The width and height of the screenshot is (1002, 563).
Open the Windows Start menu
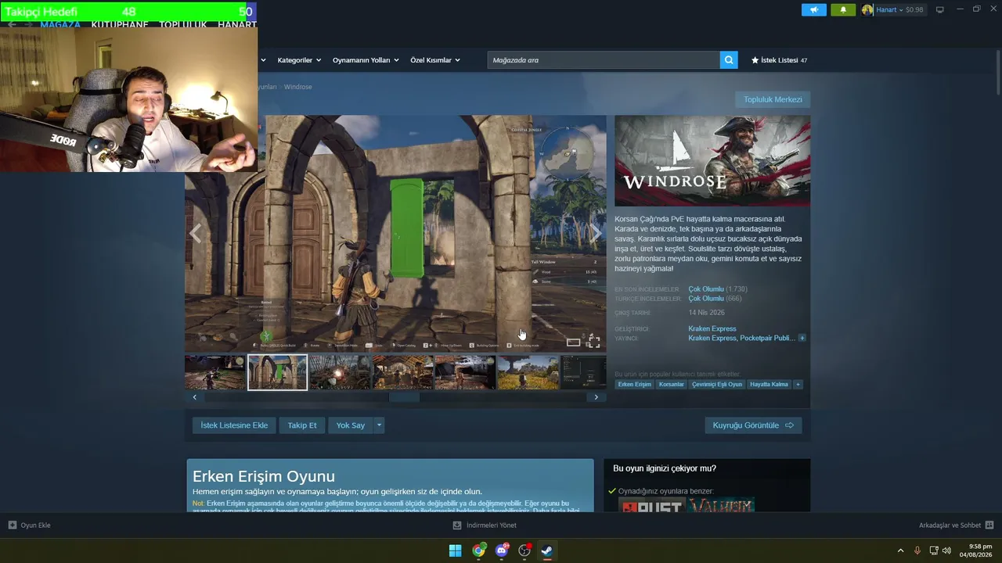[455, 550]
